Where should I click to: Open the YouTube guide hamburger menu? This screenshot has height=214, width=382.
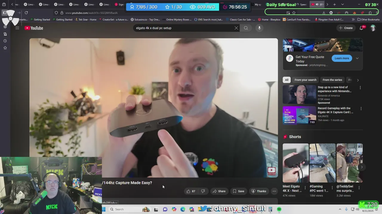tap(17, 28)
